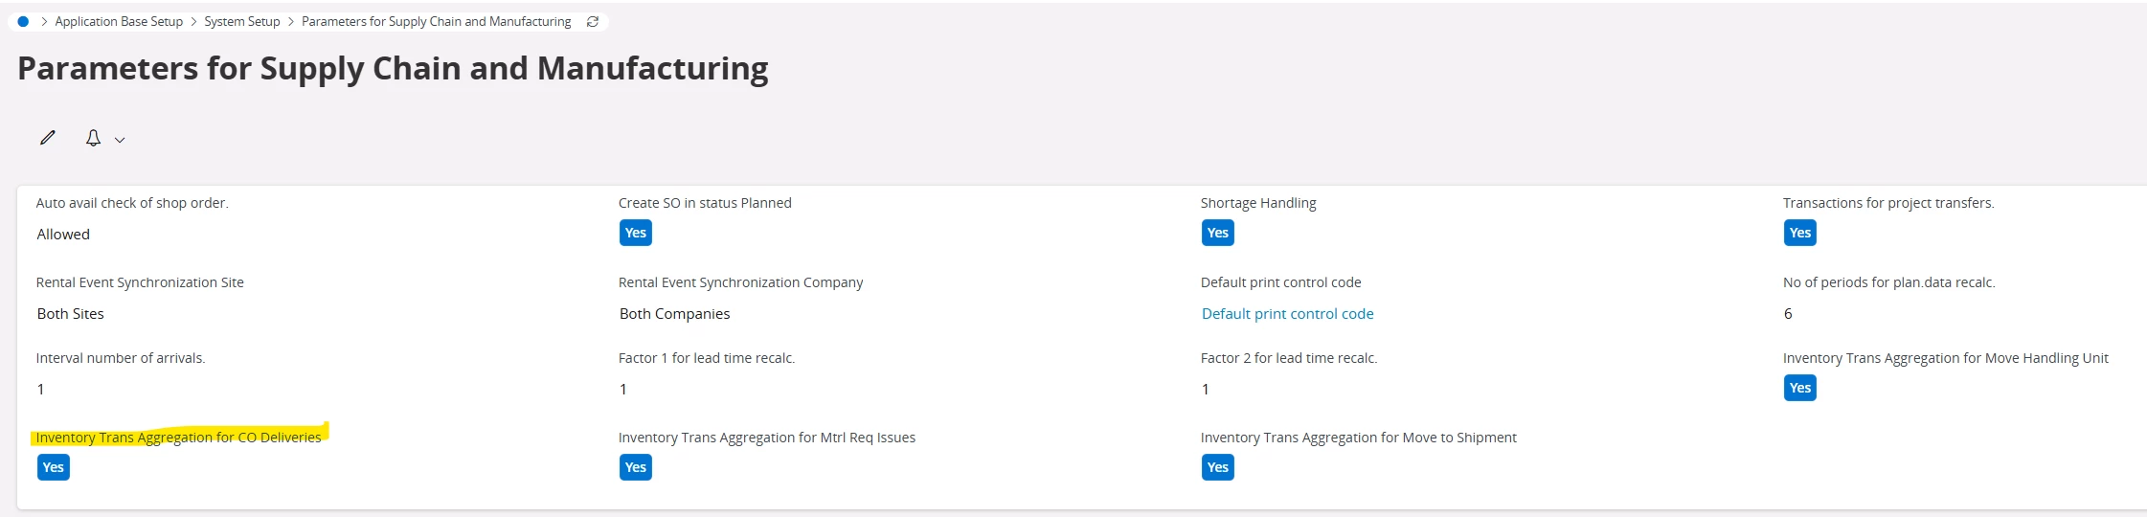Toggle Aggregation for Mtrl Req Issues

pos(636,467)
